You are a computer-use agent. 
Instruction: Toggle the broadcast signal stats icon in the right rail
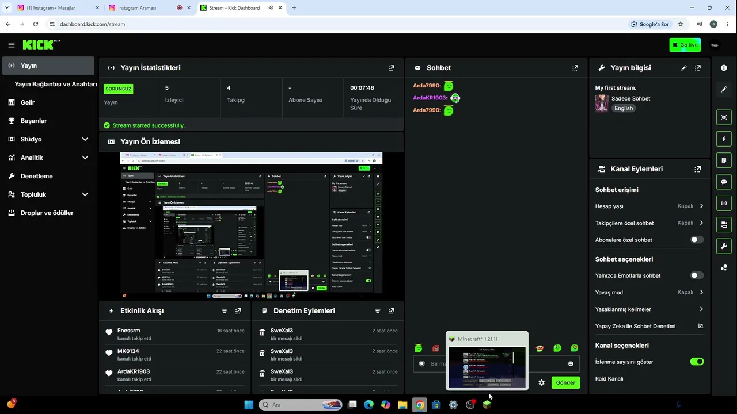(x=724, y=203)
